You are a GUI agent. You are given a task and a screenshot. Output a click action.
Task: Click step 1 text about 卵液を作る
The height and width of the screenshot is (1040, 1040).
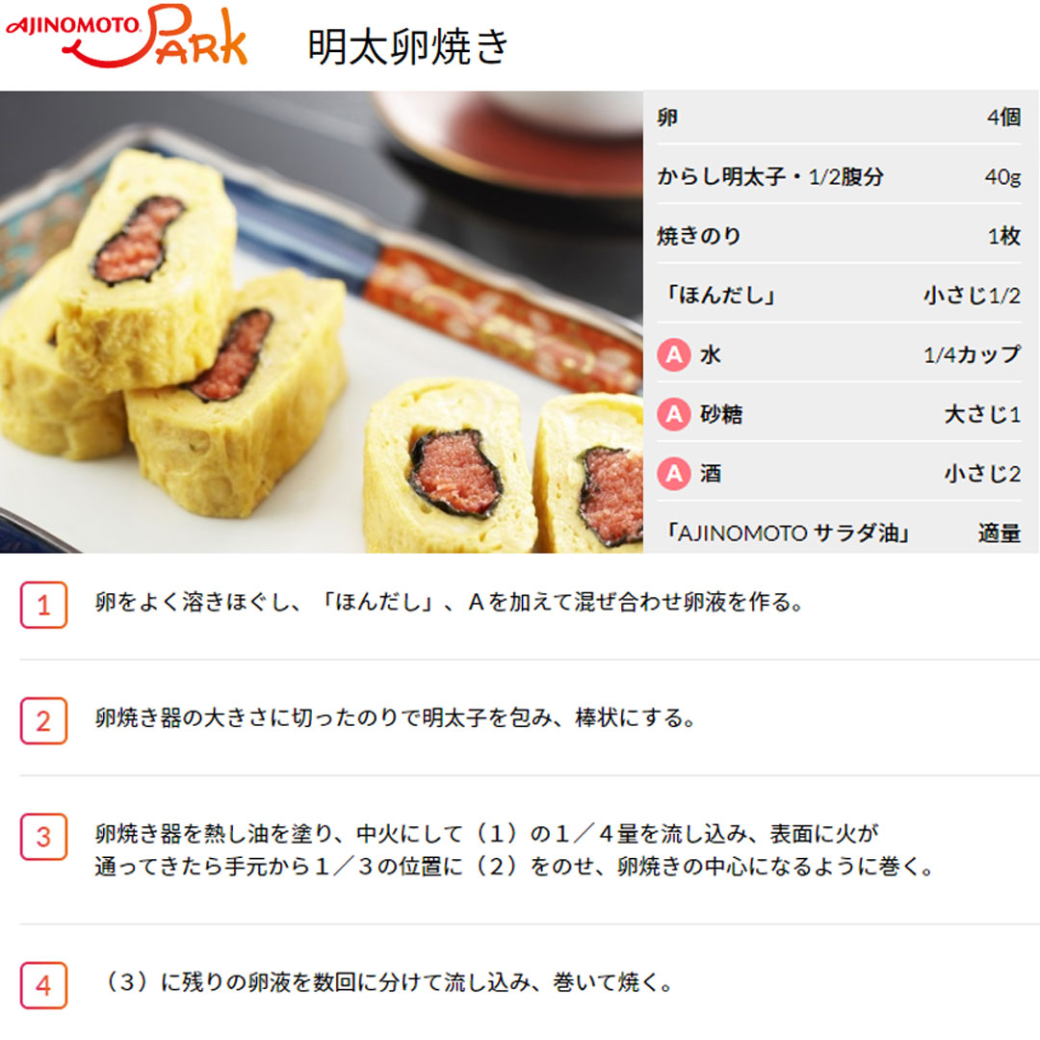click(450, 602)
